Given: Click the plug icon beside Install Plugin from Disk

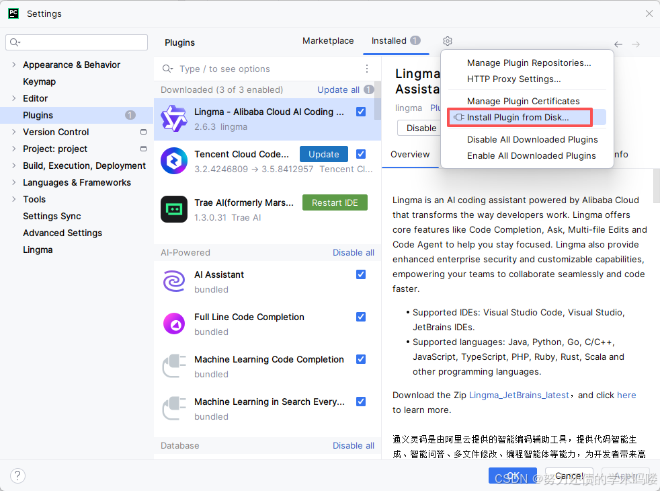Looking at the screenshot, I should (459, 117).
